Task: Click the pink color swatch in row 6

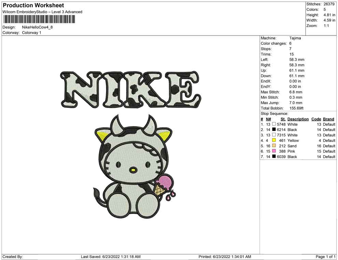Action: click(274, 151)
